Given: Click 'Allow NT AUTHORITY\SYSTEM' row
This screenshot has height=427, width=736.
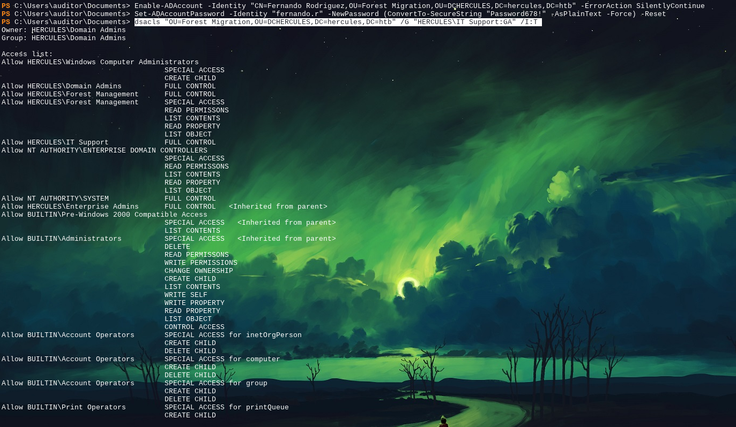Looking at the screenshot, I should pos(109,199).
